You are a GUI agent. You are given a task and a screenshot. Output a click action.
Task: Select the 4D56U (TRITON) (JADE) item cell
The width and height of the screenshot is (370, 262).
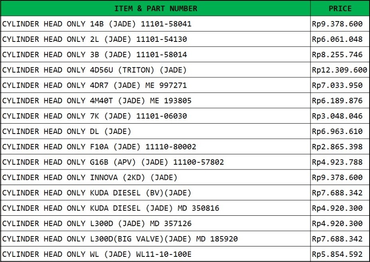click(x=155, y=70)
